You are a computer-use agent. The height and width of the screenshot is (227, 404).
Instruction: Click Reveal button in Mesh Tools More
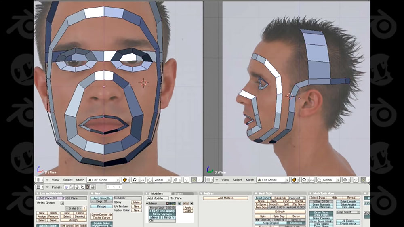click(351, 198)
